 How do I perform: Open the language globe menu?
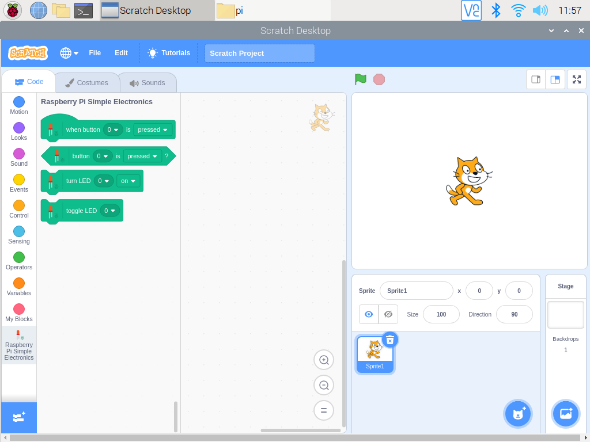[69, 53]
